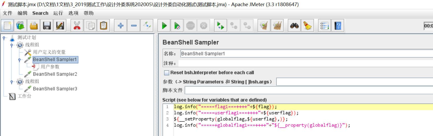Click the 脚本文件 input field
This screenshot has width=433, height=136.
[x=309, y=90]
